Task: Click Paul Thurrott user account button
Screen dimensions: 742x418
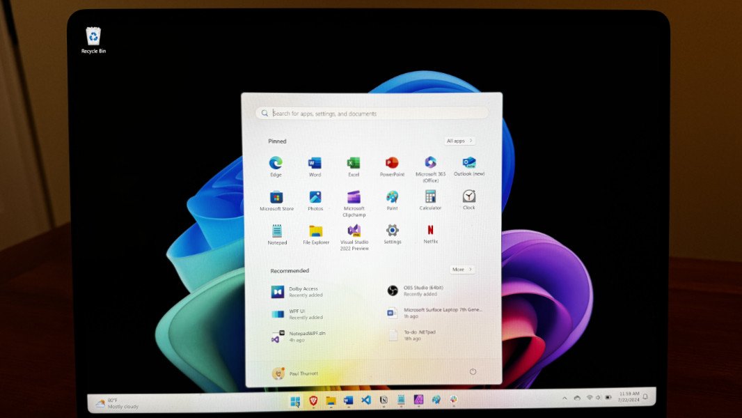Action: 295,373
